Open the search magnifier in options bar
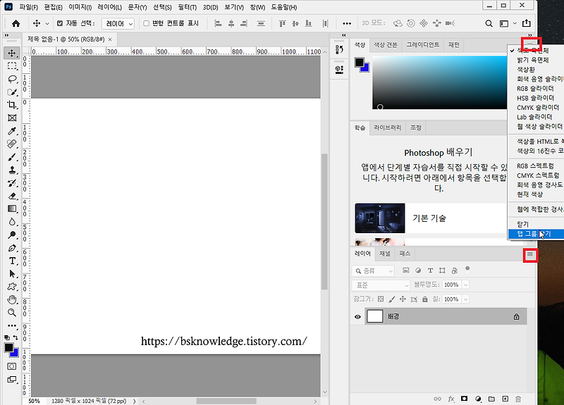 coord(489,23)
